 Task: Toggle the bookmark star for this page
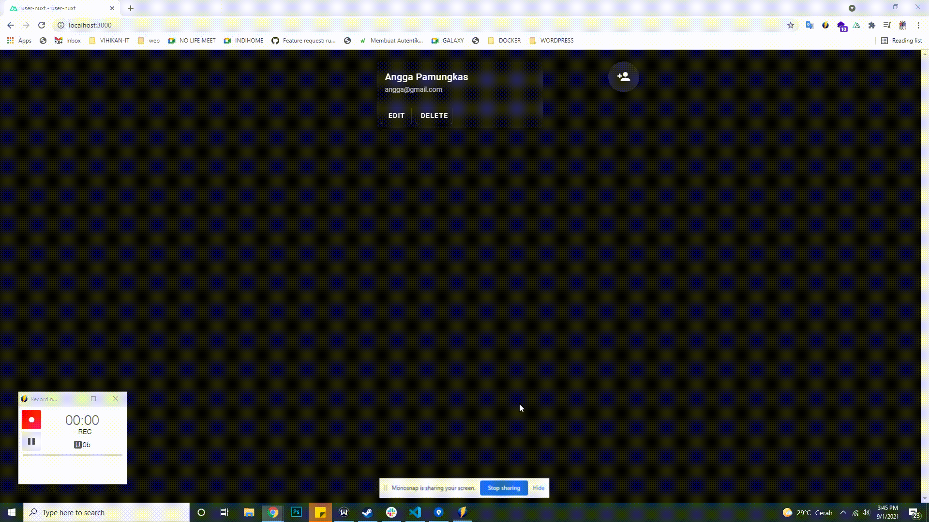[790, 25]
